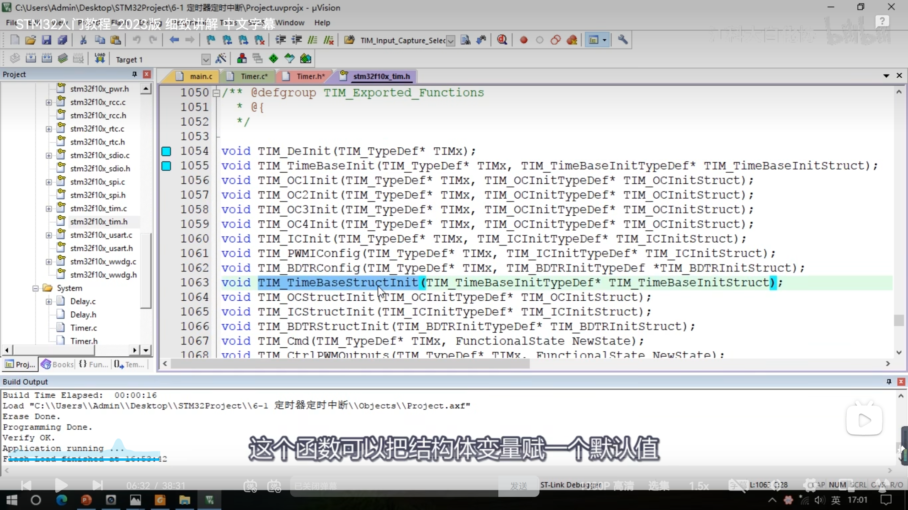Click the Build target icon
Screen dimensions: 908x510
(31, 58)
